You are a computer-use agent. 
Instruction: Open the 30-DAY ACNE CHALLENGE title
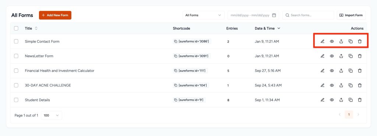click(48, 85)
